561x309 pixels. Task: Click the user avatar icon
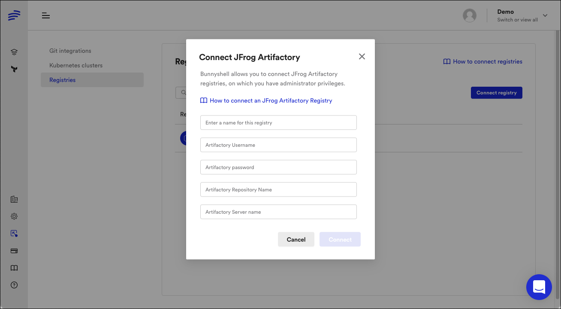pyautogui.click(x=470, y=15)
